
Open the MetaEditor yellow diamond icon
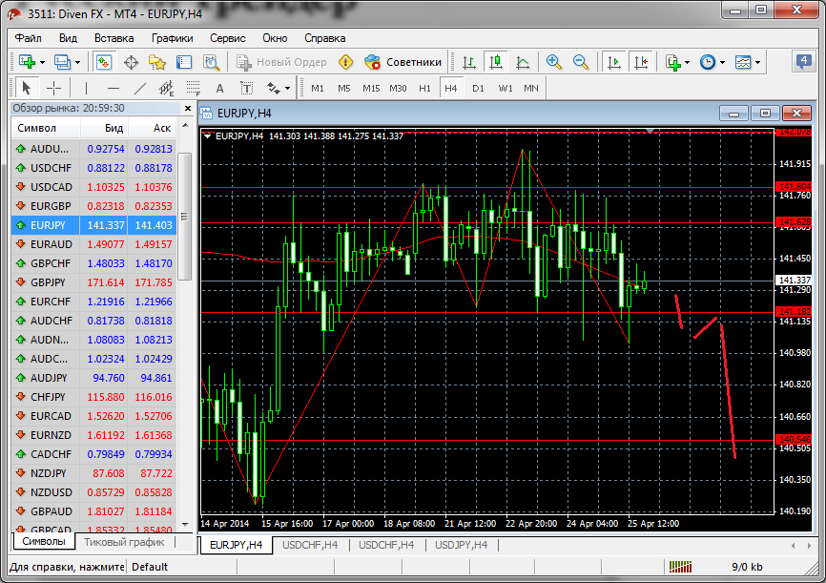pyautogui.click(x=345, y=62)
